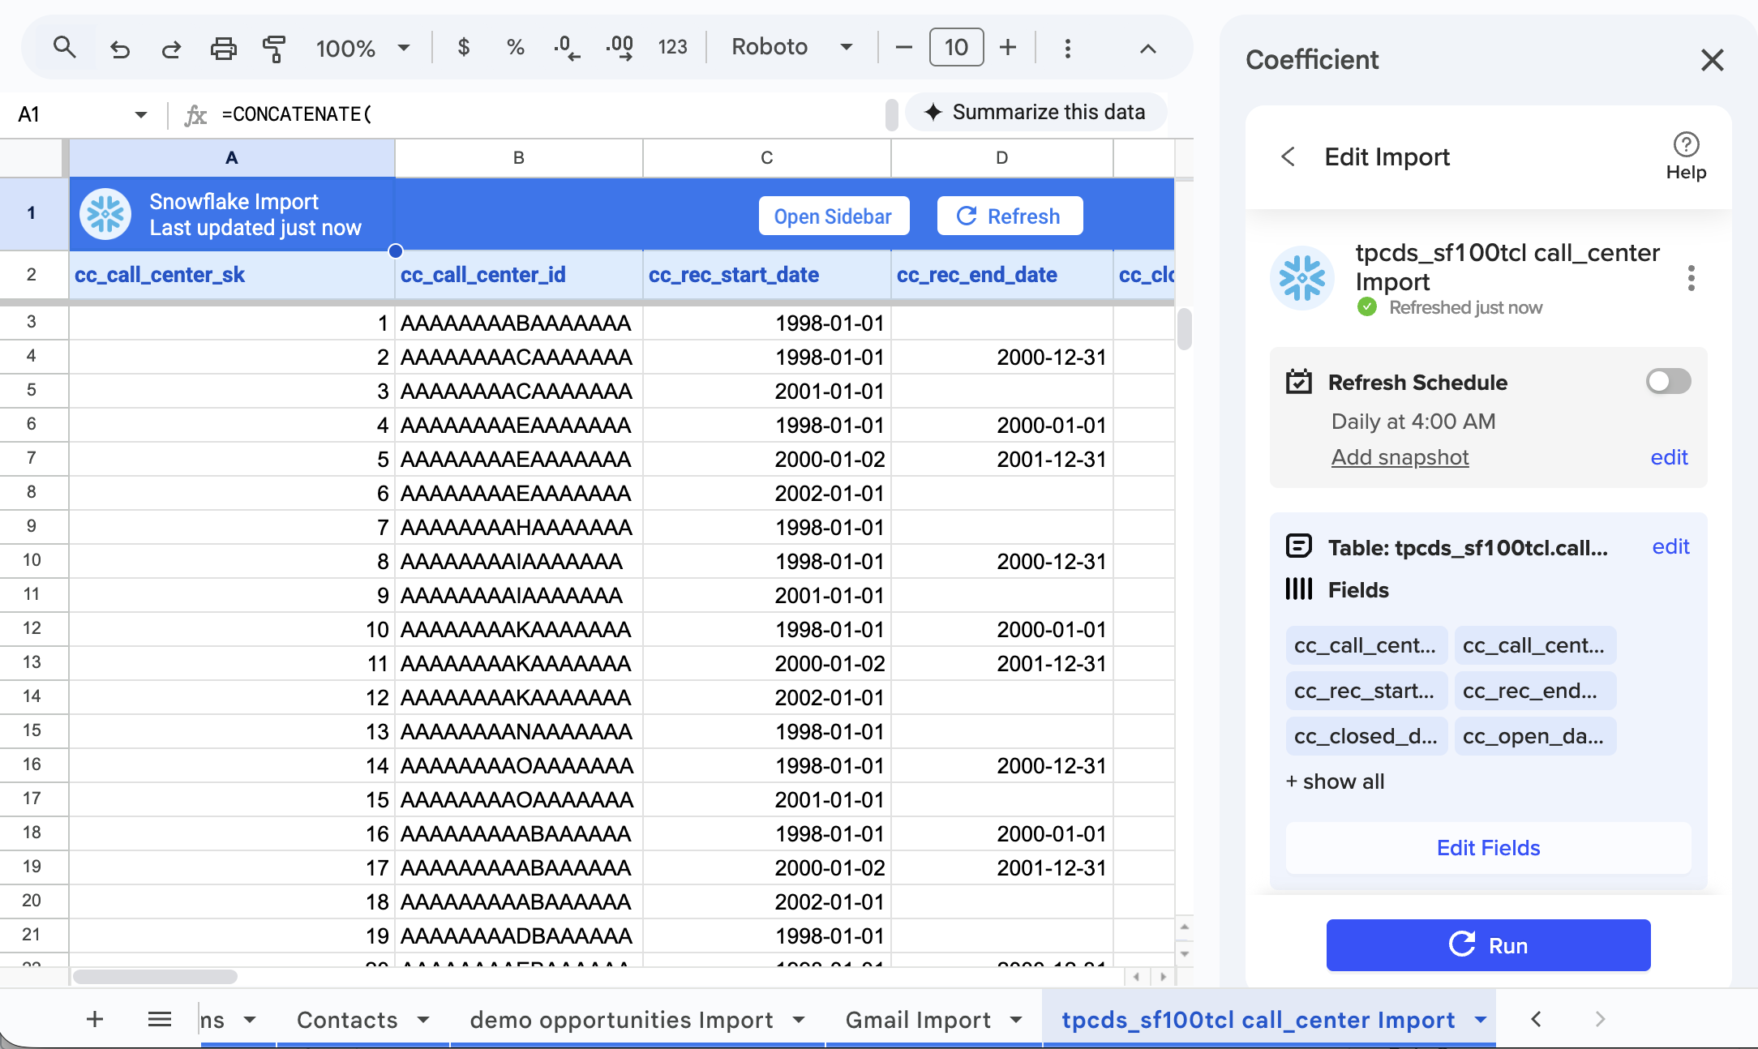This screenshot has height=1049, width=1758.
Task: Switch to the Gmail Import sheet tab
Action: [x=918, y=1019]
